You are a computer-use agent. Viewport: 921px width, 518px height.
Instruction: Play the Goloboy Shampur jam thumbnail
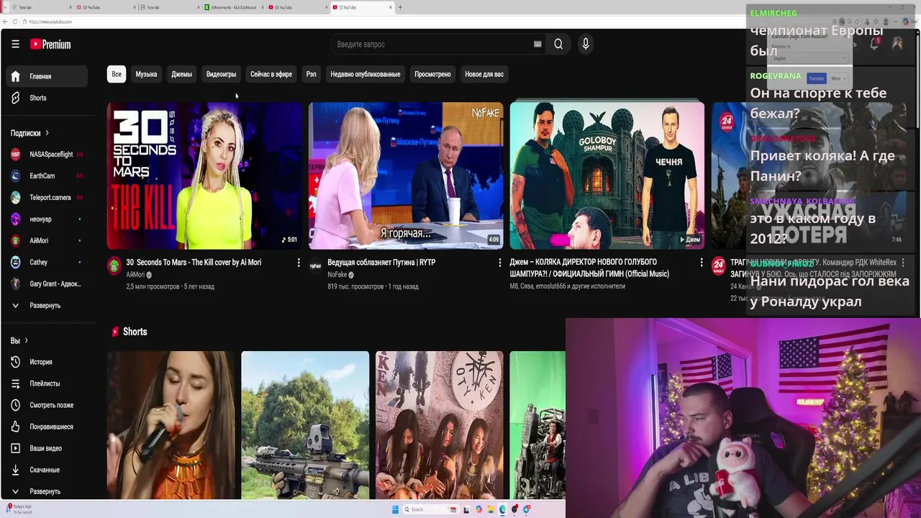(x=607, y=176)
